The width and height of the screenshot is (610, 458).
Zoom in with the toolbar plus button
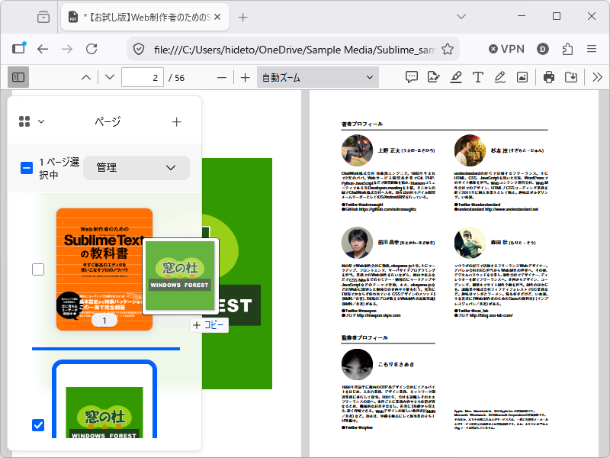tap(245, 78)
